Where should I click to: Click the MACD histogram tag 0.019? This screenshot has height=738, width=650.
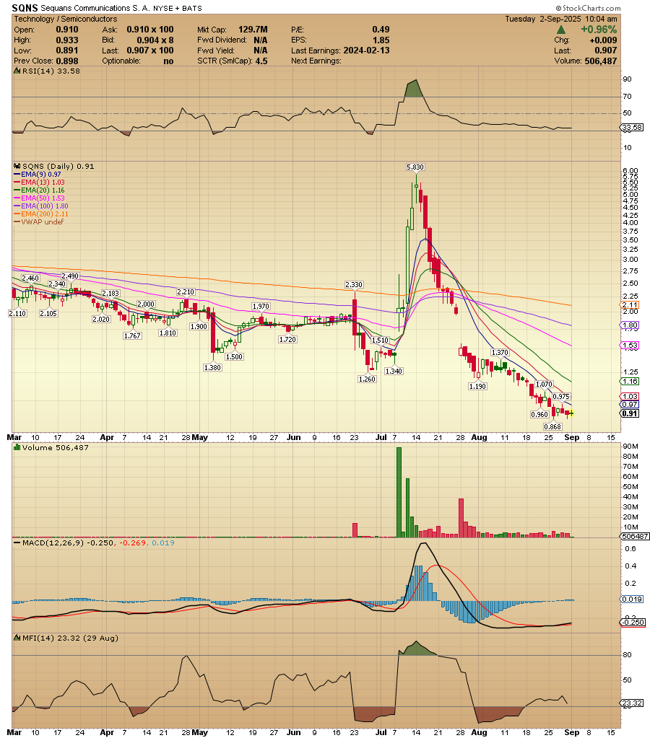[x=632, y=599]
